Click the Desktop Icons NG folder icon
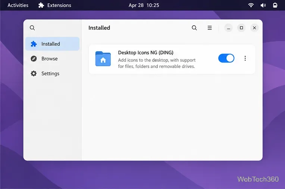285x189 pixels. point(103,59)
